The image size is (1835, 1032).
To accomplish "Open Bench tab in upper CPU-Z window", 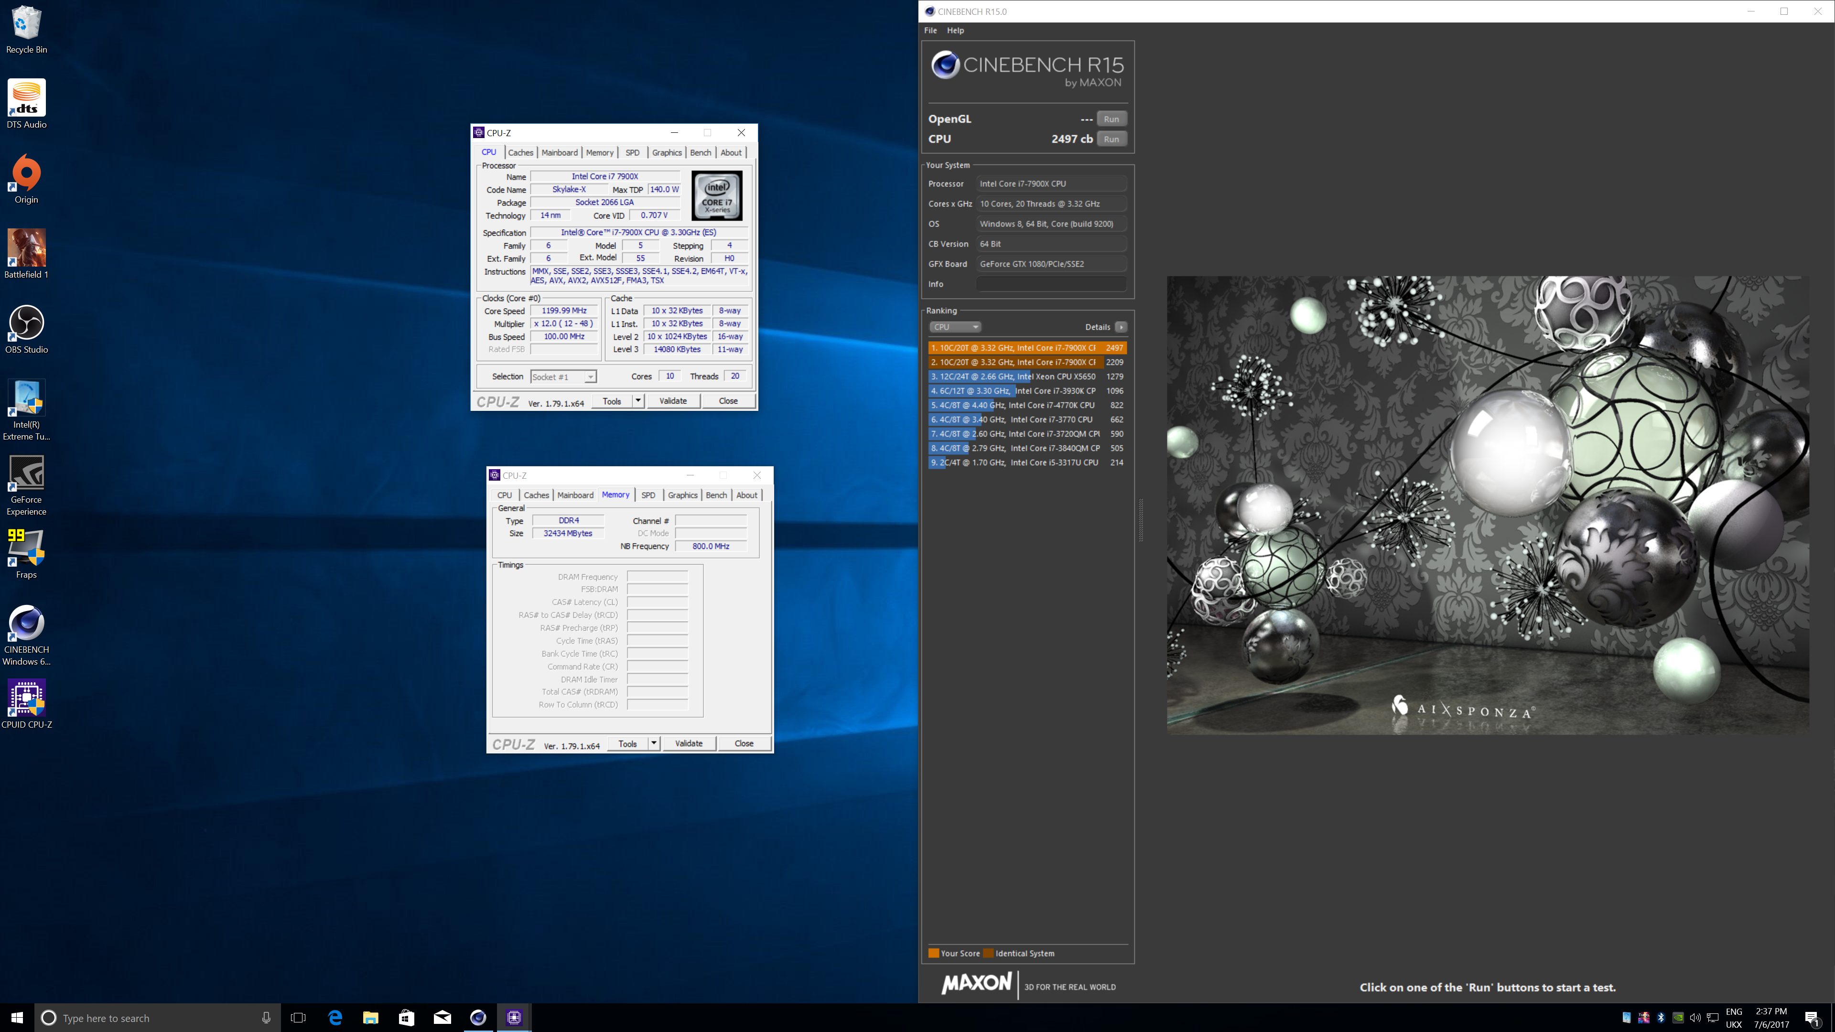I will pyautogui.click(x=701, y=152).
